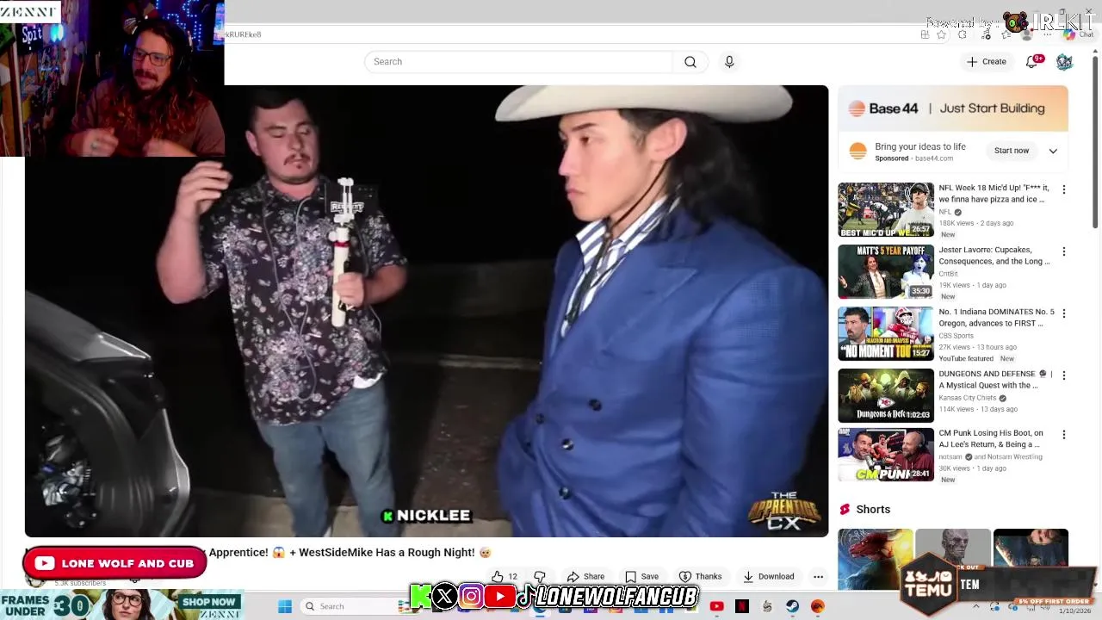Open options menu for Jester Lavorre video

point(1064,251)
